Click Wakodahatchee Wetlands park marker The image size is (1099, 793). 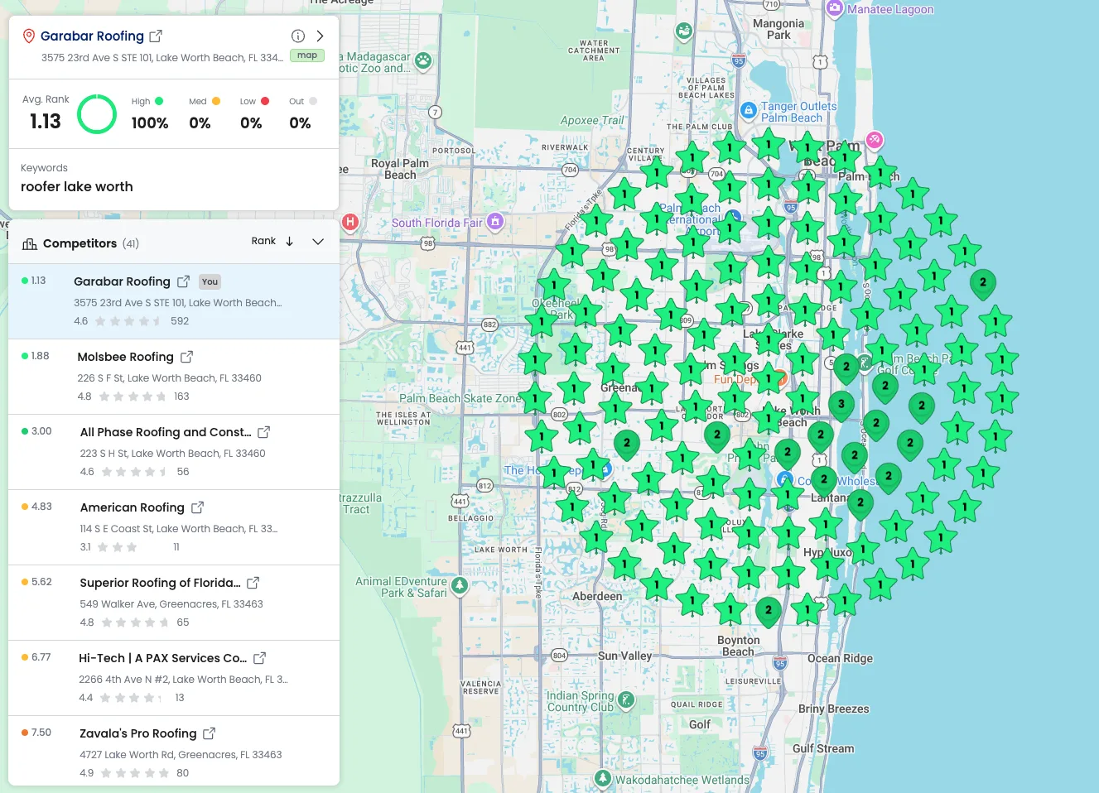[x=603, y=778]
